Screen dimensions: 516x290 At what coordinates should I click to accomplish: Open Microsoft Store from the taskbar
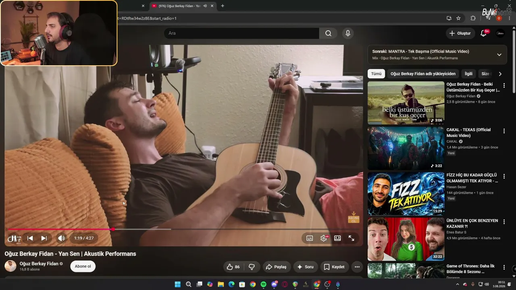coord(242,284)
